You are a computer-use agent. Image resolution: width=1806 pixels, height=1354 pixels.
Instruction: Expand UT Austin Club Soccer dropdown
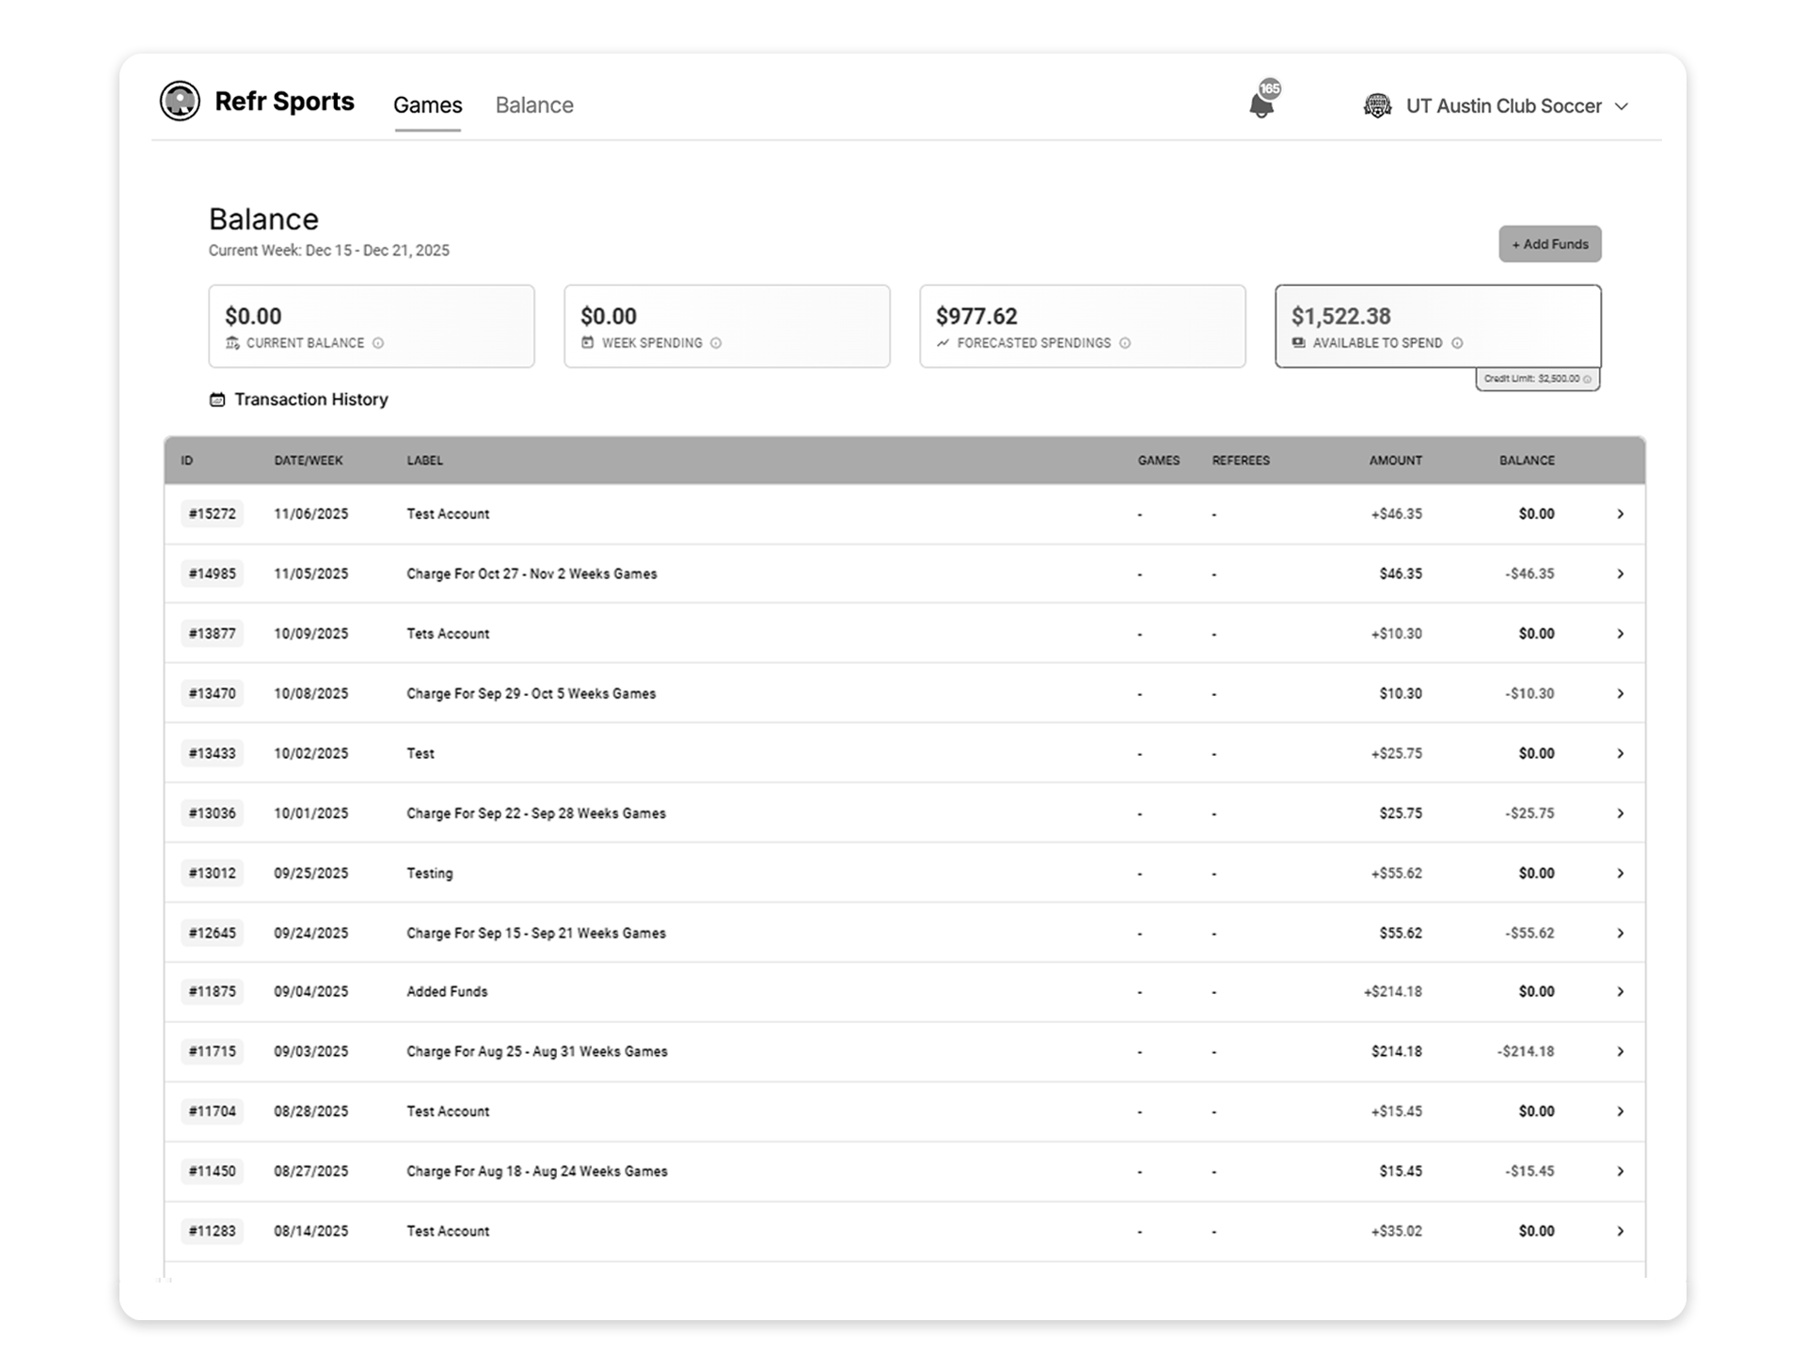coord(1622,106)
